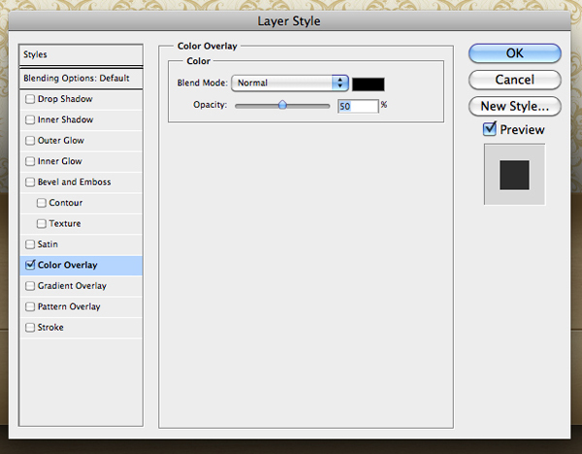Select the Styles list header
Image resolution: width=582 pixels, height=454 pixels.
click(81, 54)
